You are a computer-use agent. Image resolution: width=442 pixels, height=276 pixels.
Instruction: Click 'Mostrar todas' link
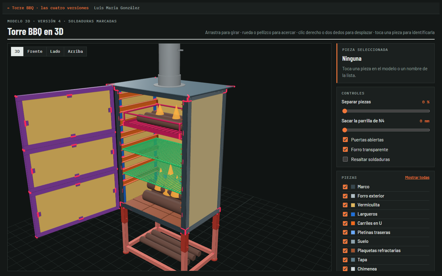click(417, 178)
